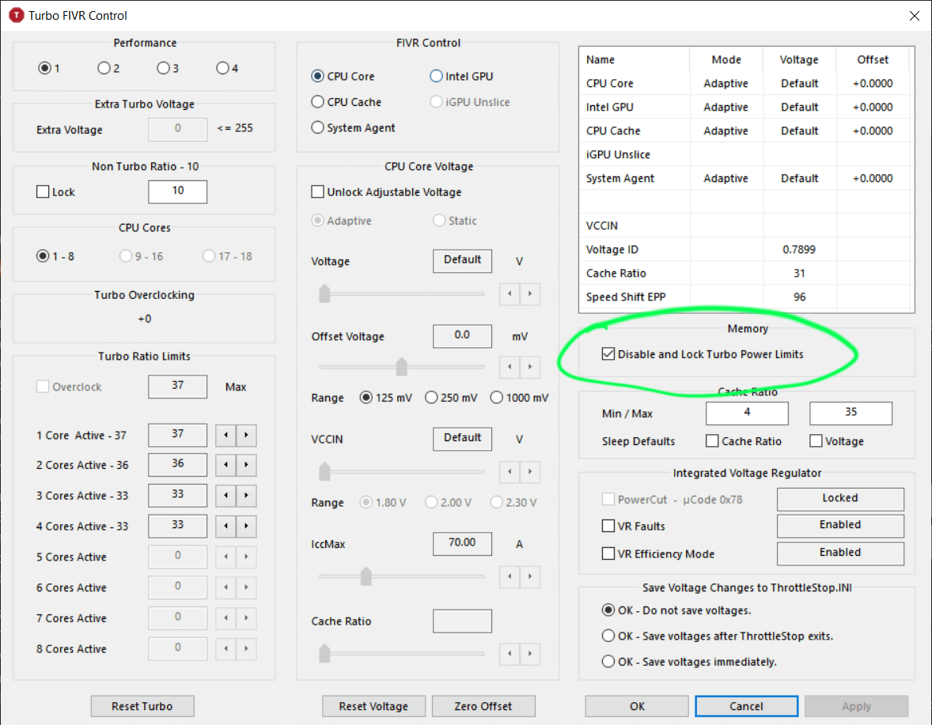The image size is (932, 725).
Task: Decrease 3 Cores Active ratio with left arrow
Action: coord(225,495)
